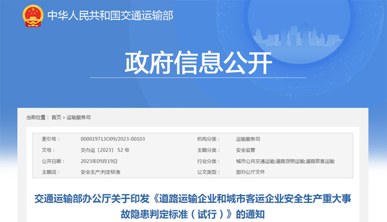Click the article title 交通运输部办公厅关于印发
The image size is (387, 222).
[92, 199]
